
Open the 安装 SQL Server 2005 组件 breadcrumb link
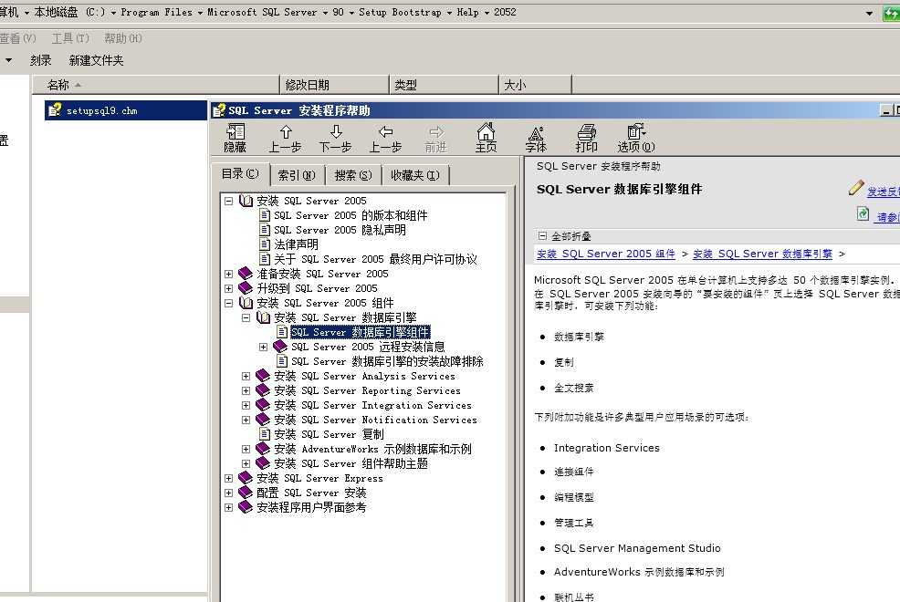coord(605,254)
